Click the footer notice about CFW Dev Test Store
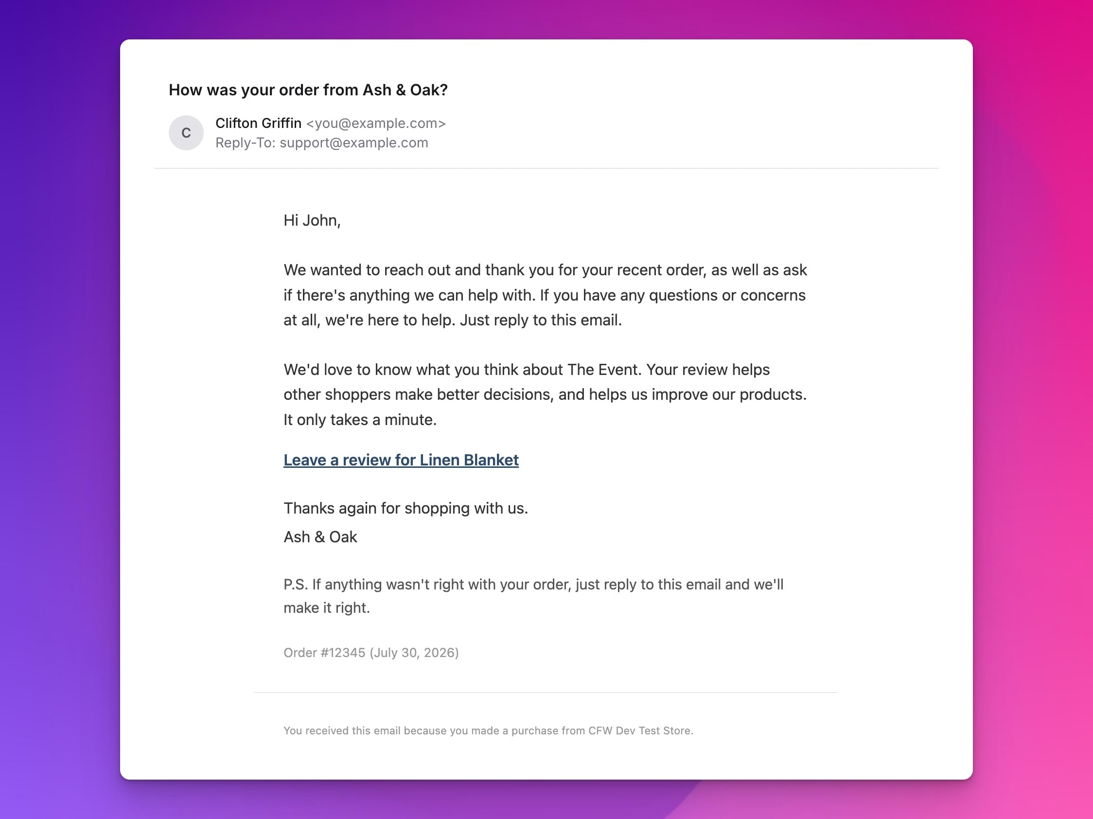 [x=488, y=730]
